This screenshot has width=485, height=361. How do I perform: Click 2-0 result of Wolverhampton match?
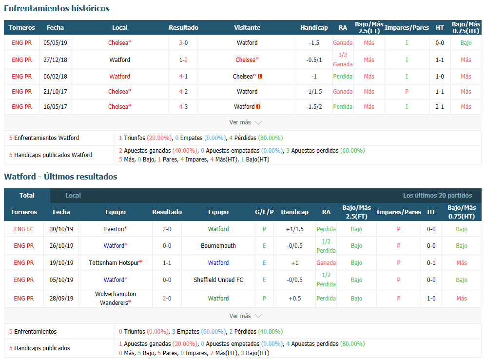point(167,299)
